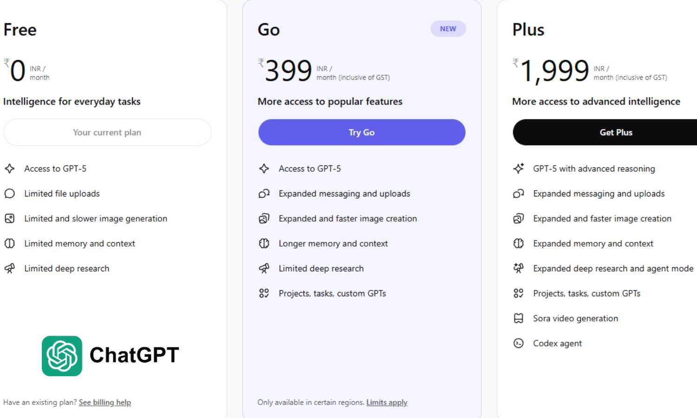Click the brain icon beside Limited memory and context
The height and width of the screenshot is (418, 697).
click(10, 243)
